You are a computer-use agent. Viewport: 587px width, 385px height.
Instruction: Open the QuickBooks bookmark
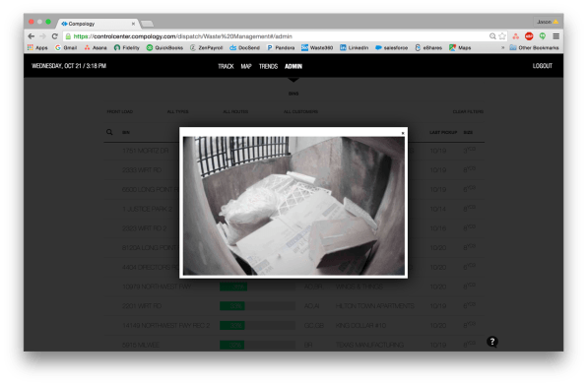click(x=164, y=48)
